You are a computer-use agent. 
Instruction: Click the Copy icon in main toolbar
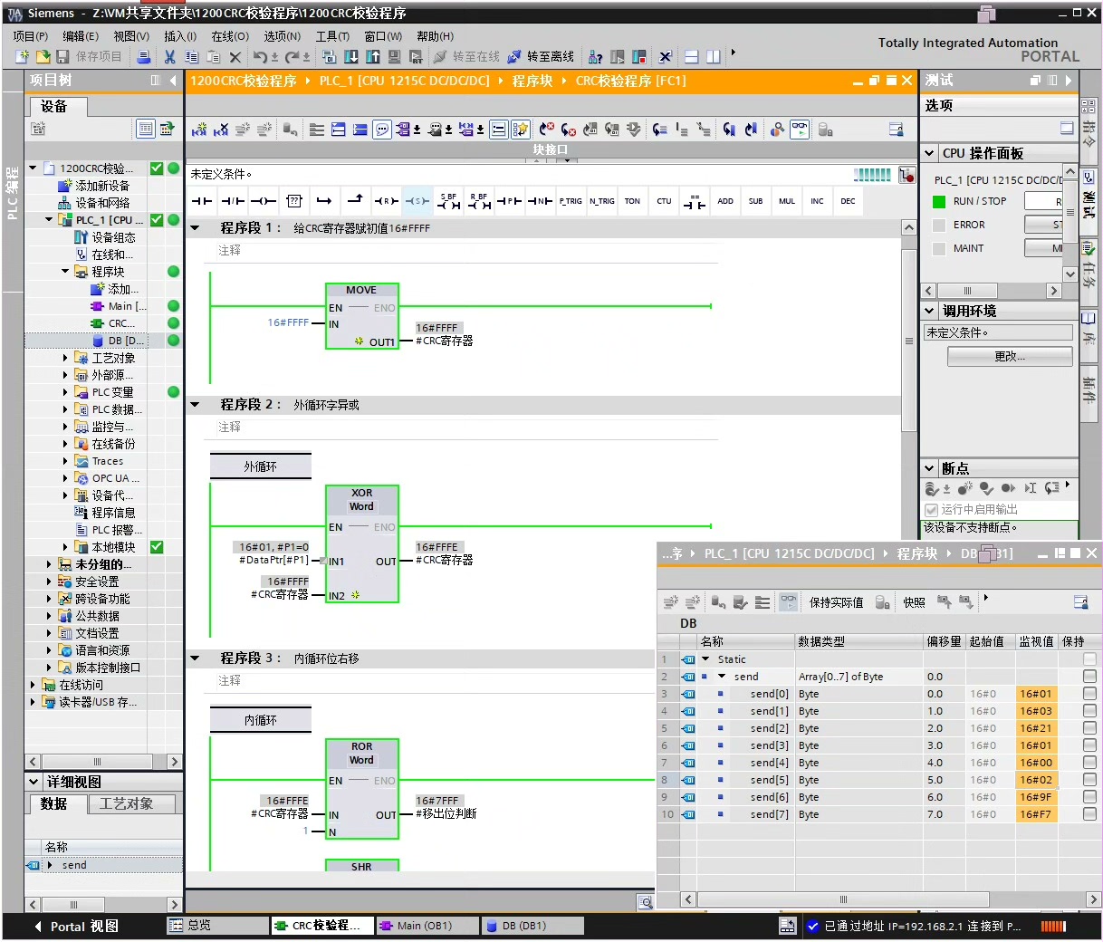[191, 56]
